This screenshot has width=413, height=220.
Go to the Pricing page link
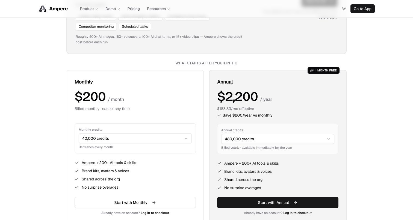click(134, 9)
